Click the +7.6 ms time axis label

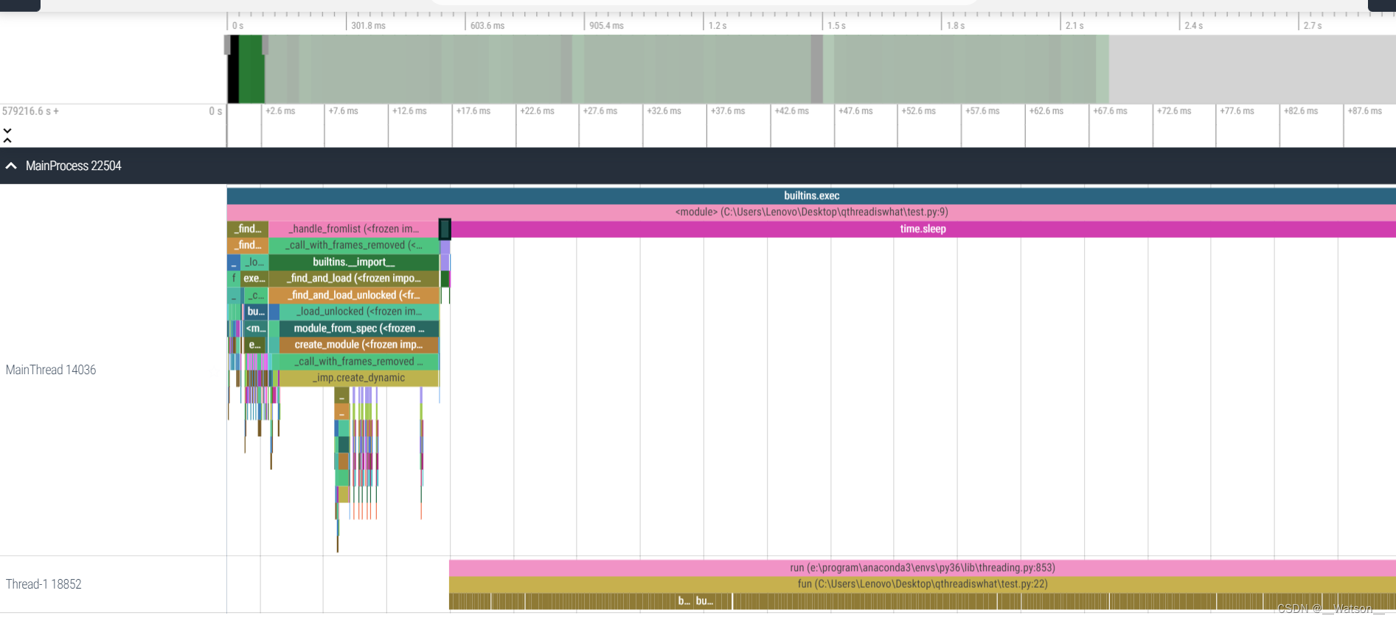pyautogui.click(x=344, y=111)
